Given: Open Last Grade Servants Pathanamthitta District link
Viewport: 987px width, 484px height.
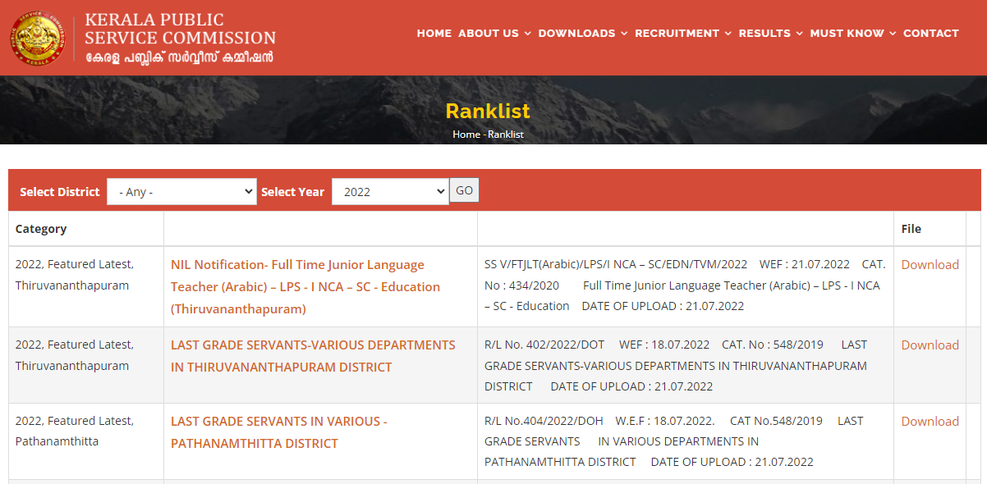Looking at the screenshot, I should [x=279, y=432].
